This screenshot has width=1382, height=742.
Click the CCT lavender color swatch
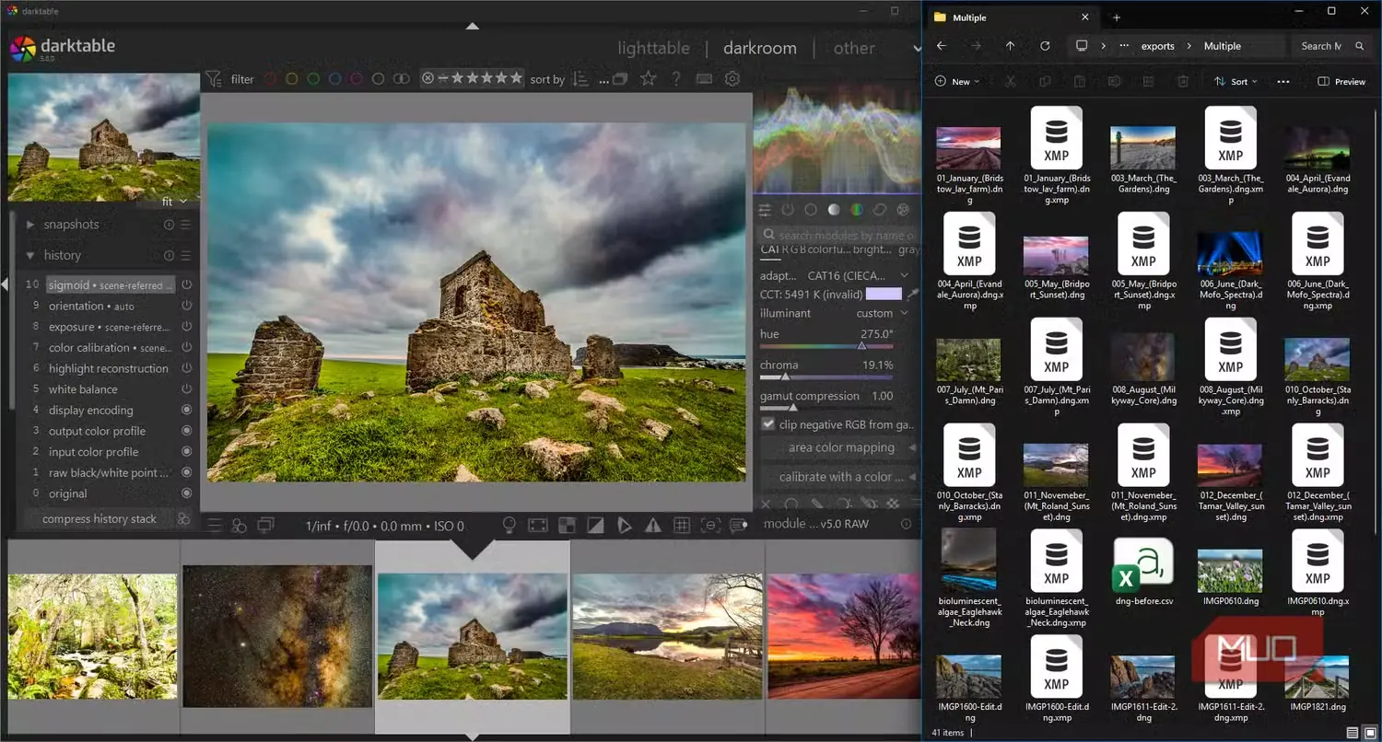[x=884, y=295]
